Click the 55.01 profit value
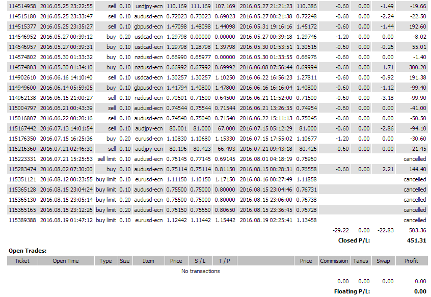The image size is (431, 297). point(419,47)
